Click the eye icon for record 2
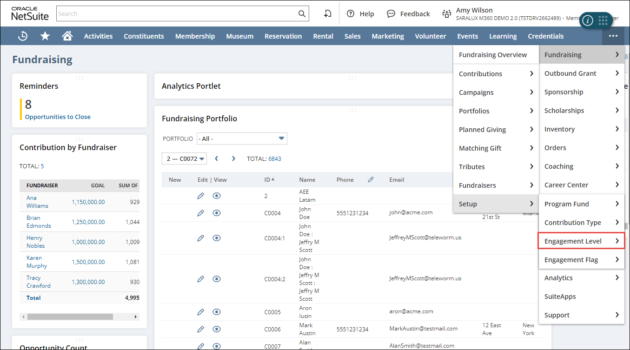The height and width of the screenshot is (350, 630). [216, 196]
